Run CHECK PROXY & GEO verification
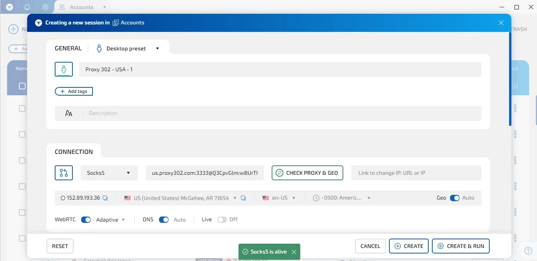Image resolution: width=537 pixels, height=261 pixels. (307, 172)
